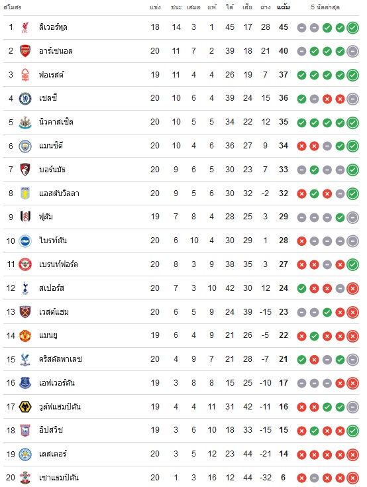The image size is (367, 487).
Task: Click the แข่ง matches played header
Action: (x=155, y=7)
